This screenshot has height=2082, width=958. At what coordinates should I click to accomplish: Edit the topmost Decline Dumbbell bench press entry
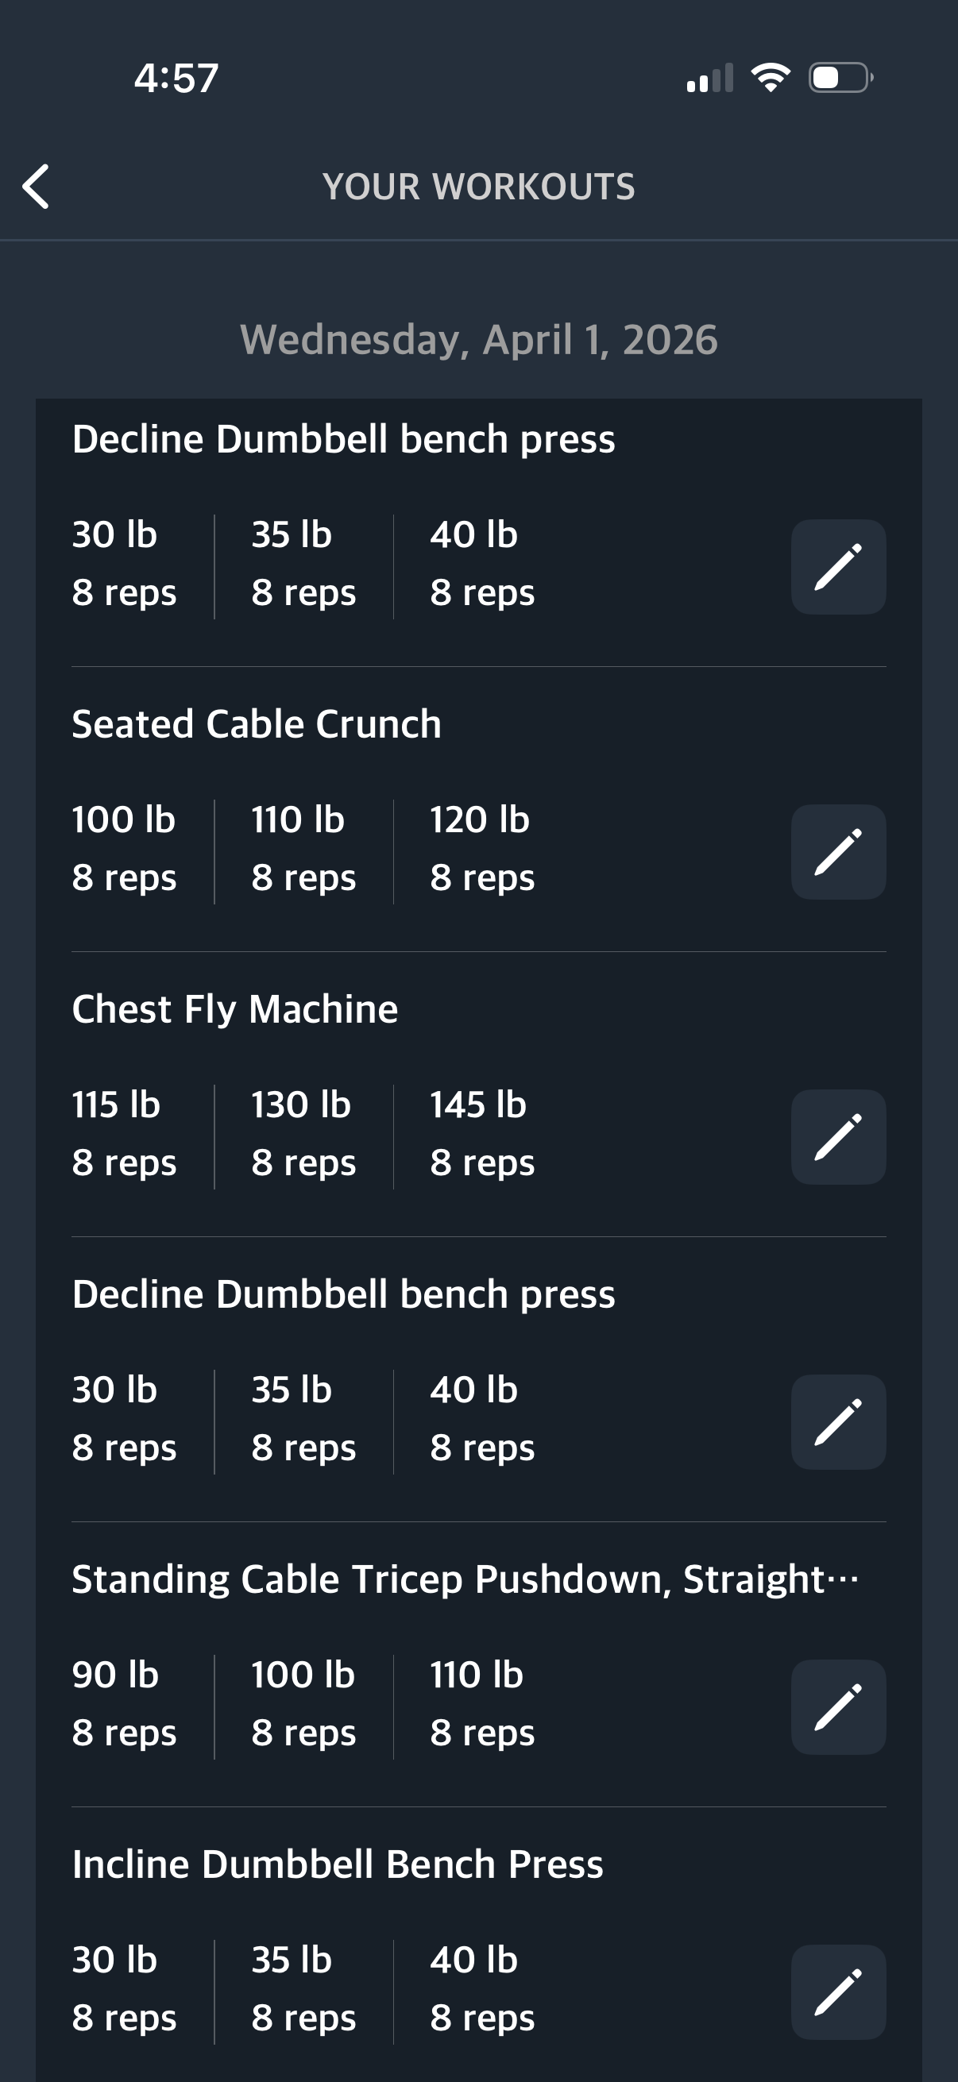[837, 567]
